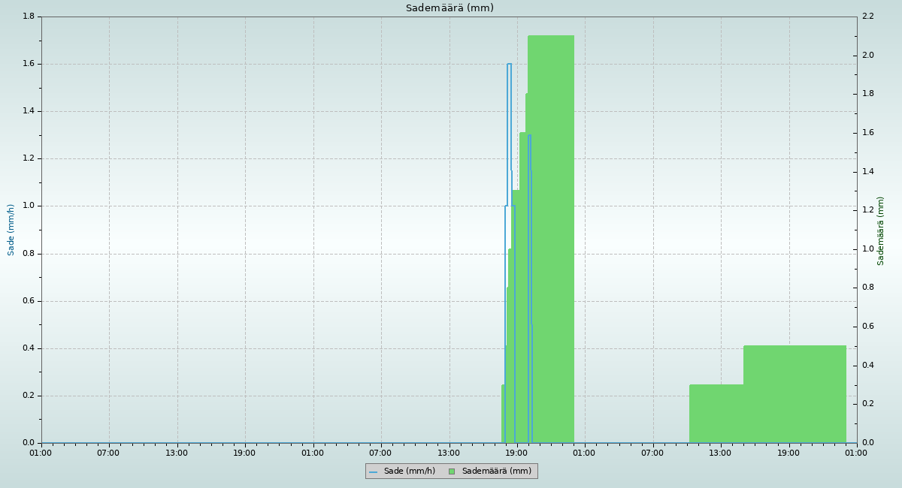Select the 2.0 tick label on right axis
This screenshot has height=488, width=902.
pos(867,56)
